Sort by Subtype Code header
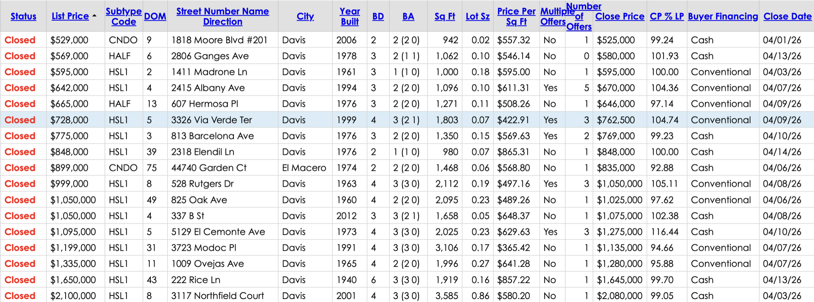 (x=124, y=17)
